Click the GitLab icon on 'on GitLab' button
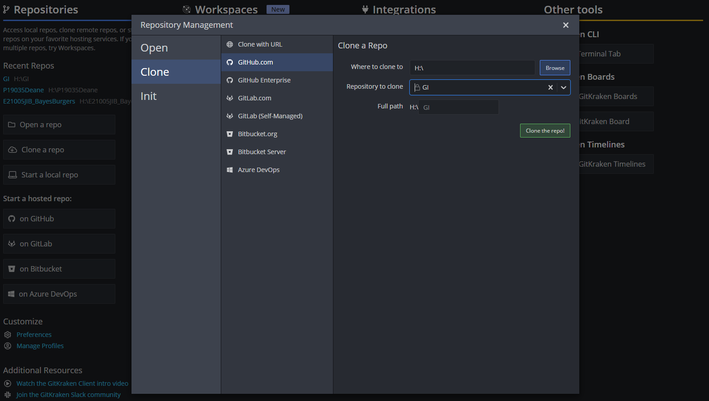Viewport: 709px width, 401px height. coord(12,244)
